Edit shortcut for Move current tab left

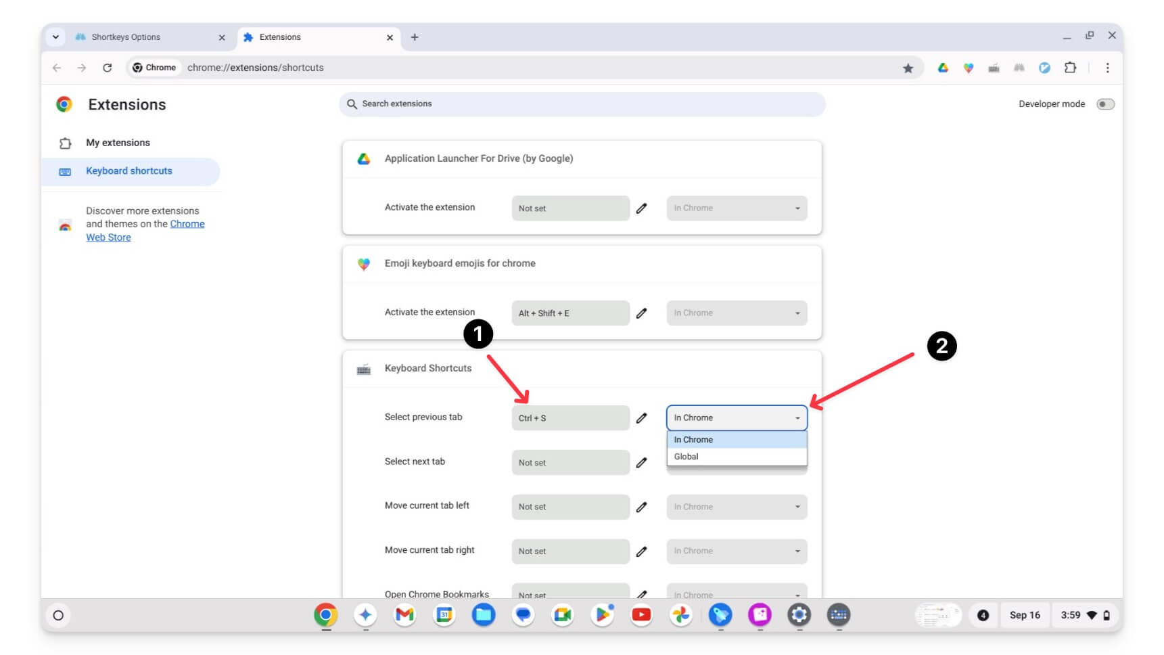pyautogui.click(x=641, y=507)
